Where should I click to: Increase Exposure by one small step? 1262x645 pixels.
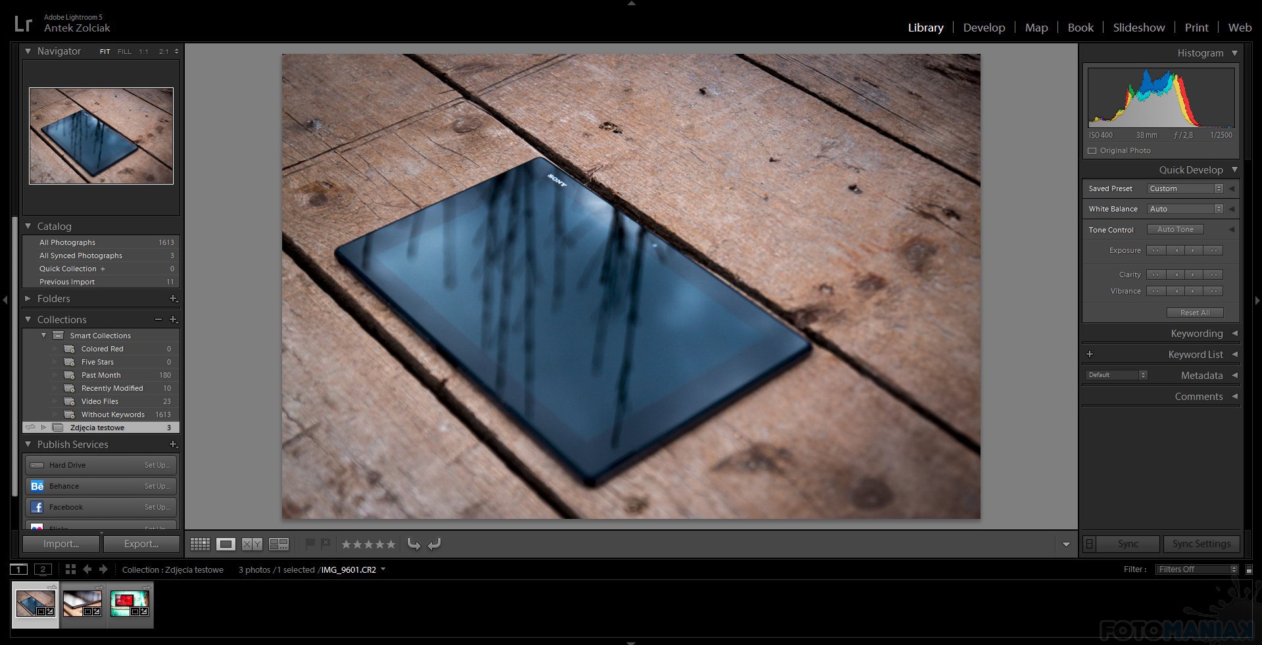click(x=1193, y=250)
